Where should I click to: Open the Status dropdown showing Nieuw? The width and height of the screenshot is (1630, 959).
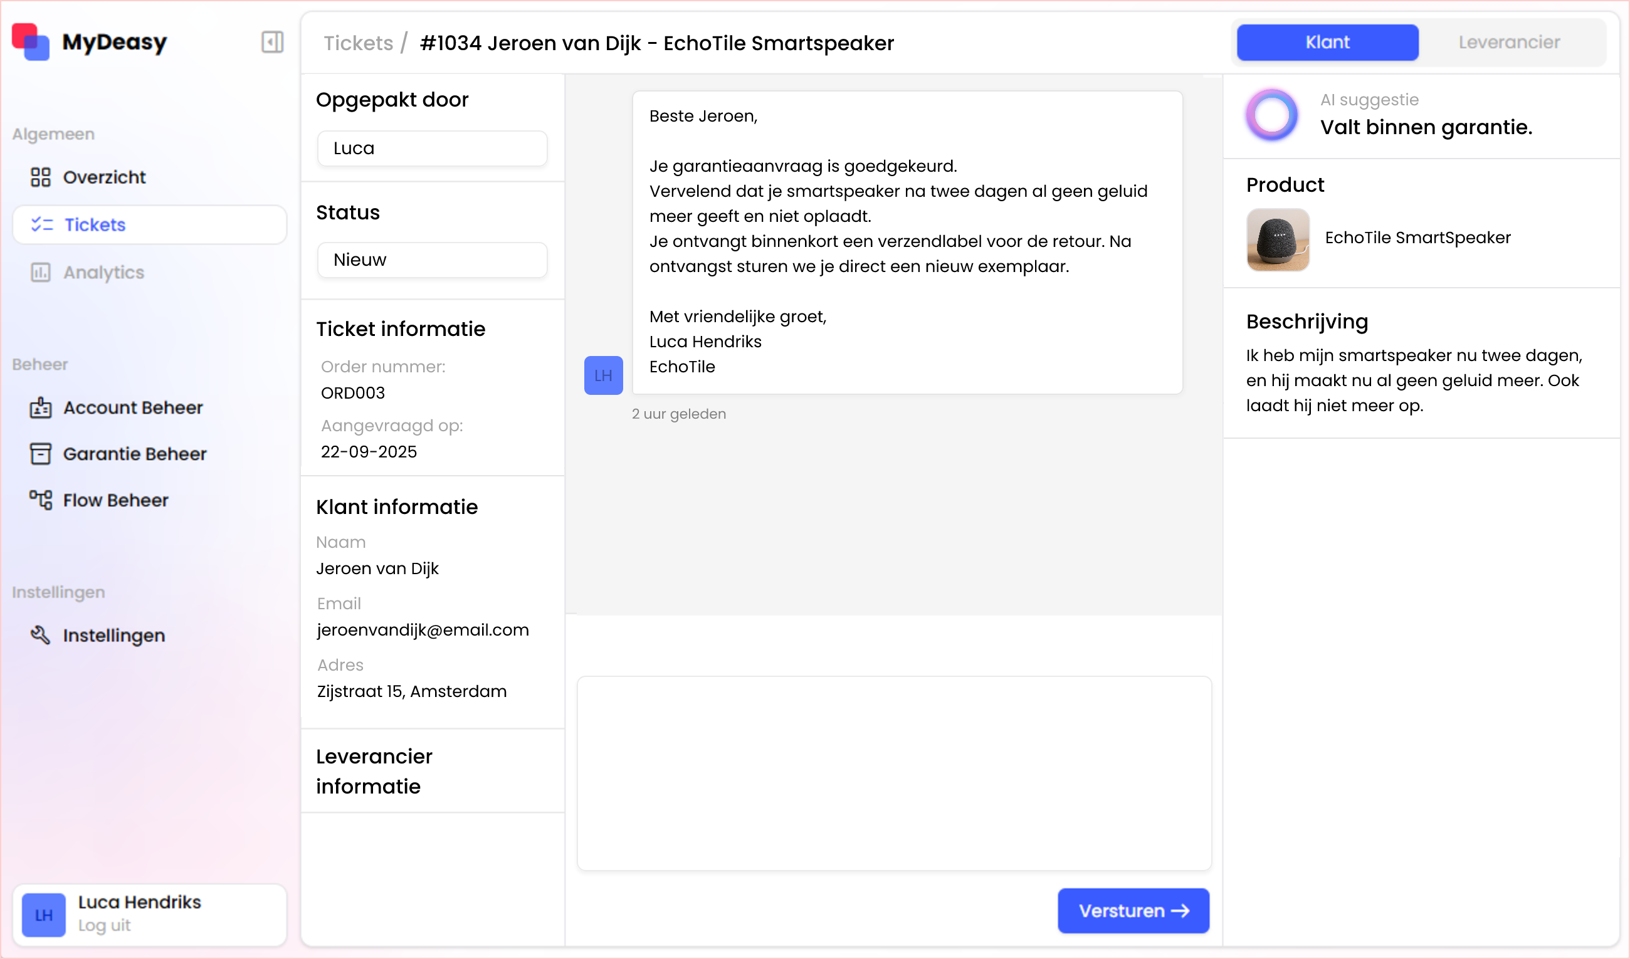tap(432, 260)
